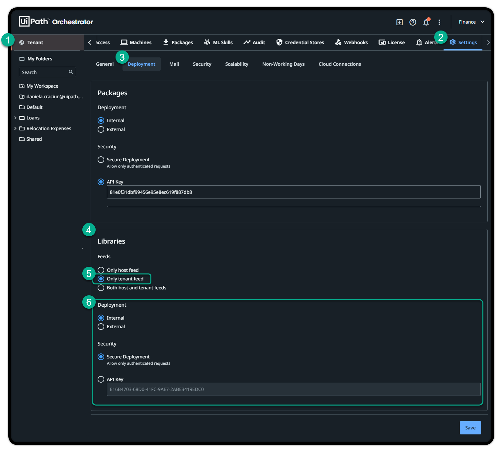Expand the Relocation Expenses folder
The width and height of the screenshot is (502, 453).
pyautogui.click(x=15, y=128)
